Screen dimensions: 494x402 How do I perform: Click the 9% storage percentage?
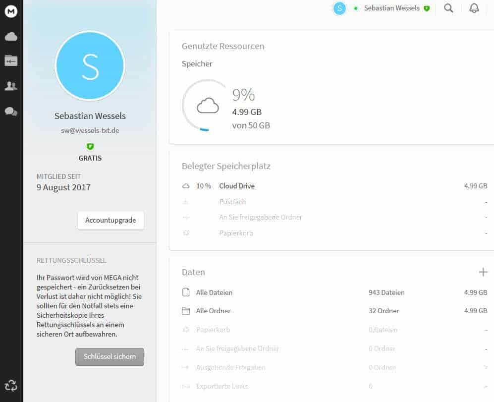click(244, 95)
